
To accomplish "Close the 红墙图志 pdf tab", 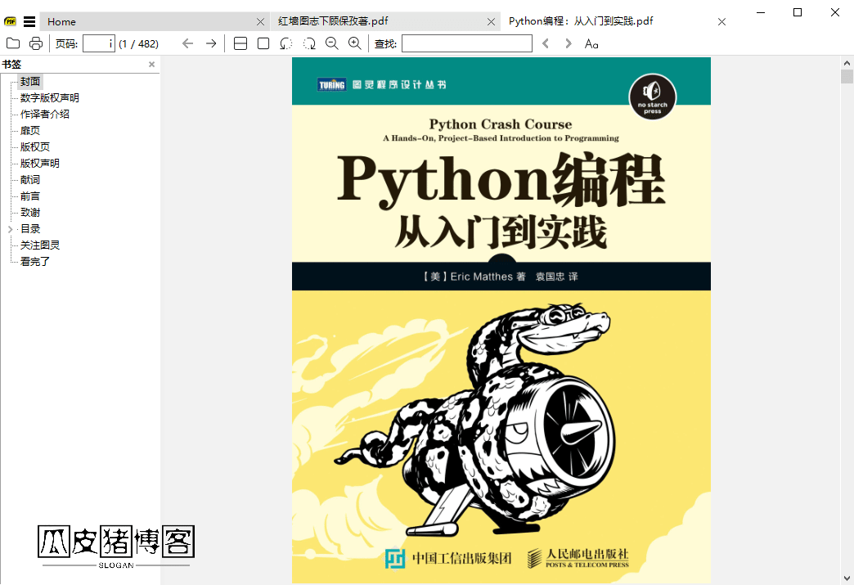I will click(492, 22).
